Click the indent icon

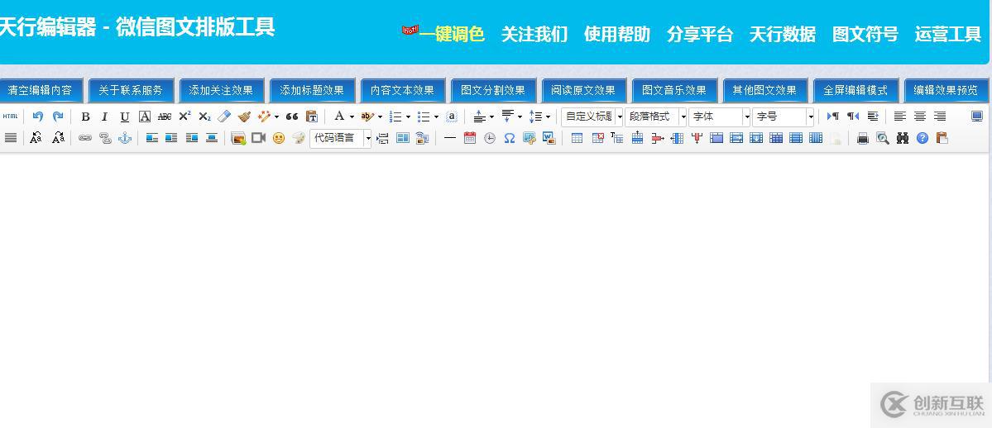pos(873,117)
